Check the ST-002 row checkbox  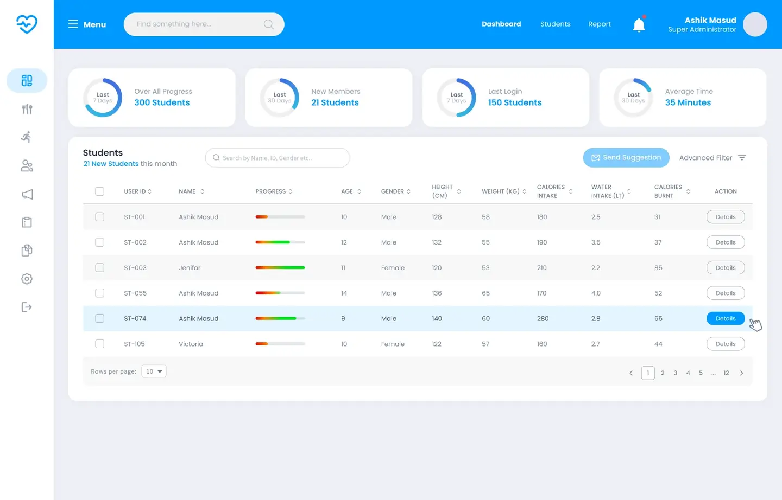click(99, 242)
